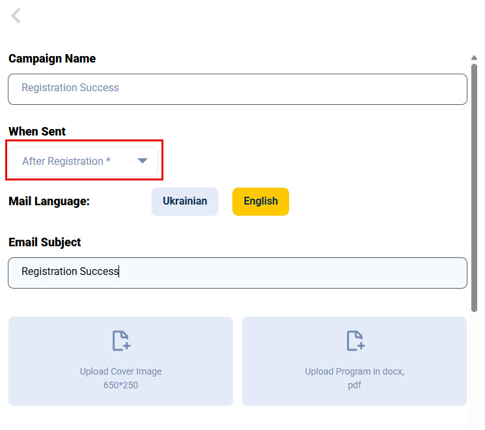Go back using the left chevron arrow
Viewport: 485px width, 430px height.
[x=16, y=16]
